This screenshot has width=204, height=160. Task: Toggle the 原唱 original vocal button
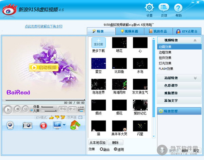[63, 109]
